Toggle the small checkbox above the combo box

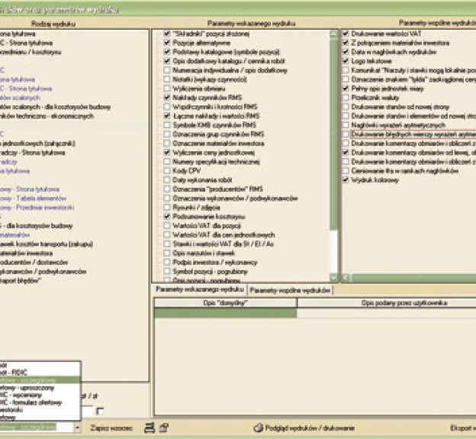tap(100, 412)
